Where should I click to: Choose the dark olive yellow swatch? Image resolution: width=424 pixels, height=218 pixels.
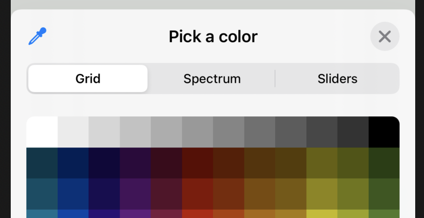322,163
